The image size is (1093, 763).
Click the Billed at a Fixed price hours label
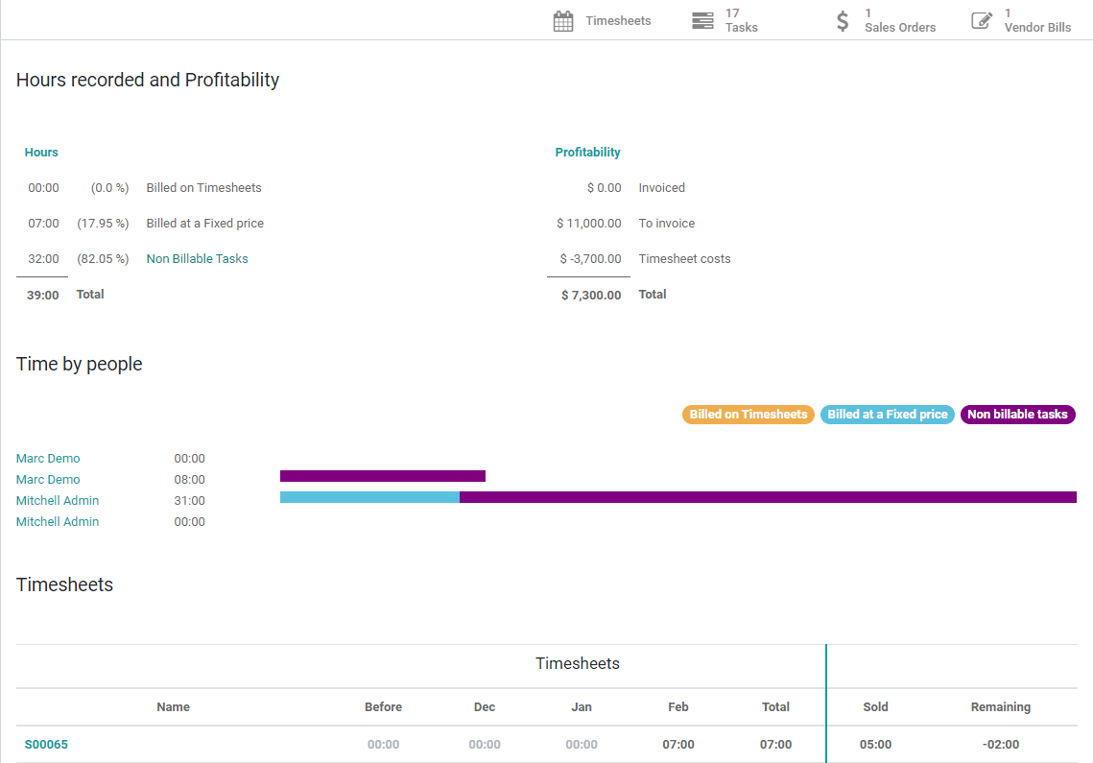coord(205,224)
